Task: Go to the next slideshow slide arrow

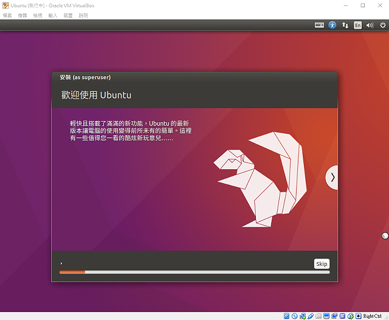Action: (x=332, y=177)
